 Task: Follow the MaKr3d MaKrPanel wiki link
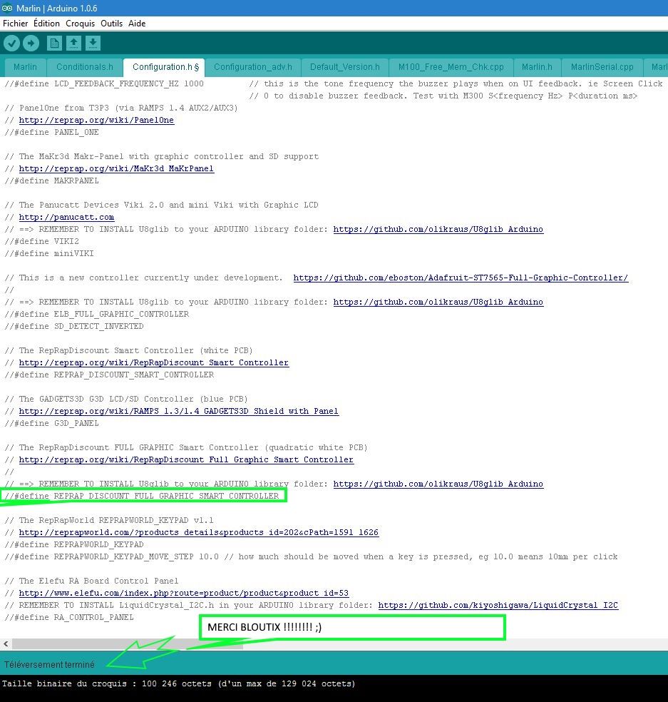116,168
